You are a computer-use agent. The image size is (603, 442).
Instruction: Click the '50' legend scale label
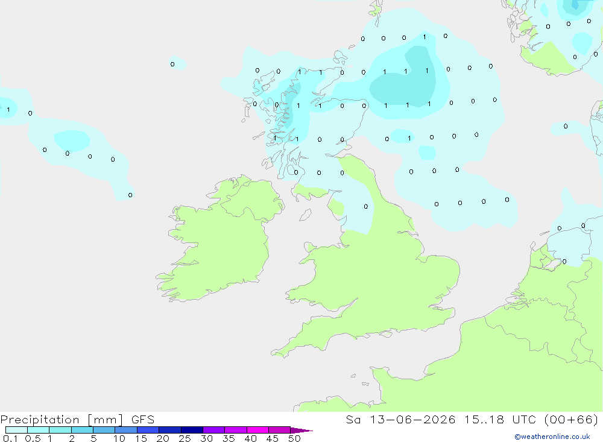pyautogui.click(x=294, y=438)
